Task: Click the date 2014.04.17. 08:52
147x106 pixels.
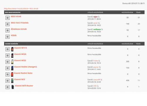Action: (94, 19)
